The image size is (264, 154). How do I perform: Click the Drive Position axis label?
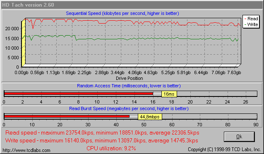(x=129, y=78)
